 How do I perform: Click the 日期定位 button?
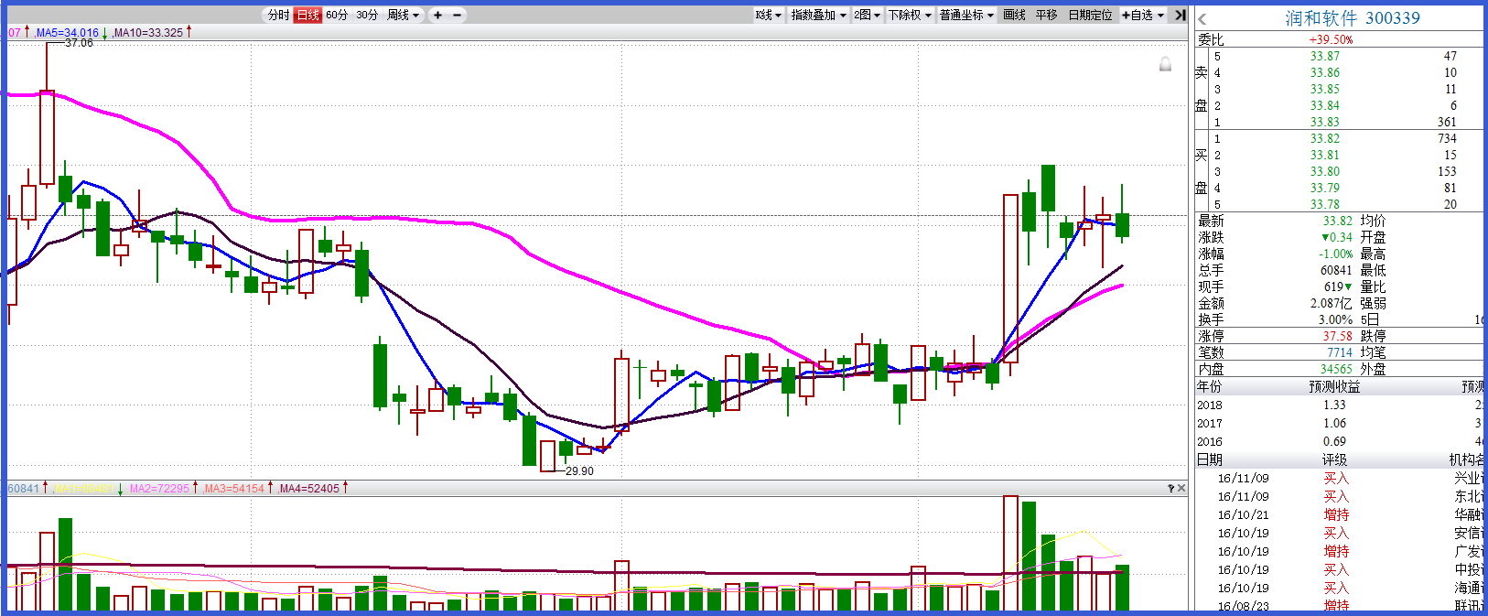click(x=1090, y=15)
